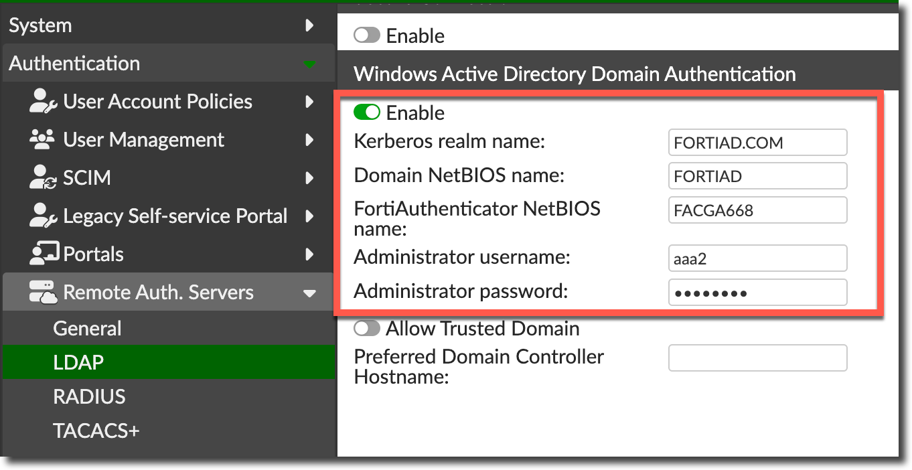Screen dimensions: 912x470
Task: Collapse Remote Auth. Servers arrow
Action: coord(309,293)
